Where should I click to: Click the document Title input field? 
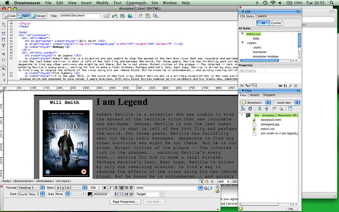tap(80, 15)
